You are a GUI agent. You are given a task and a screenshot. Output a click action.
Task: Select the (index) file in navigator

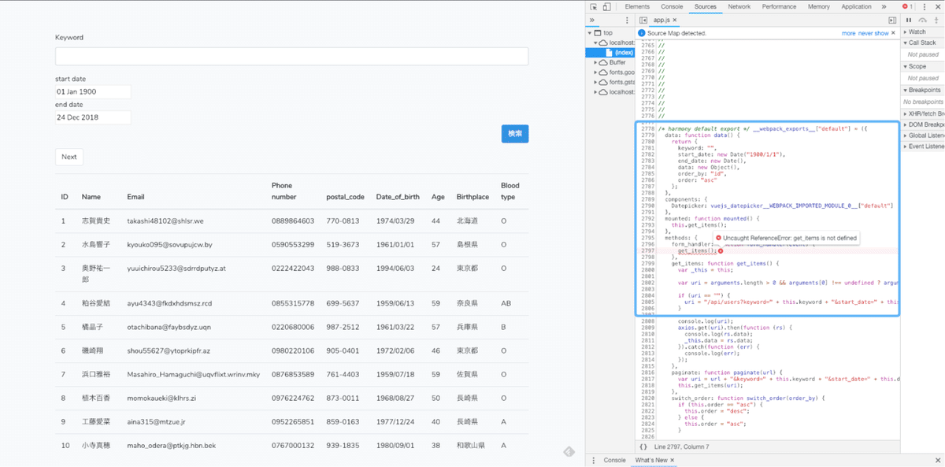point(611,52)
